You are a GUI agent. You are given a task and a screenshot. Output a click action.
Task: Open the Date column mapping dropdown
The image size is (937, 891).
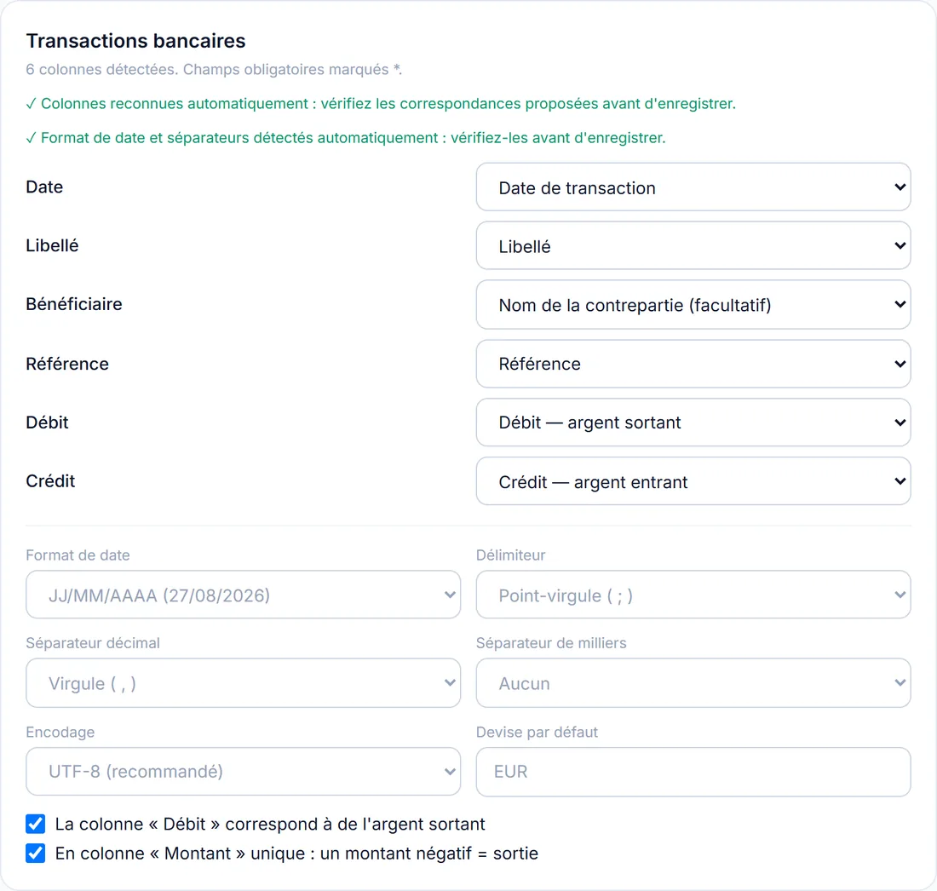pyautogui.click(x=693, y=187)
